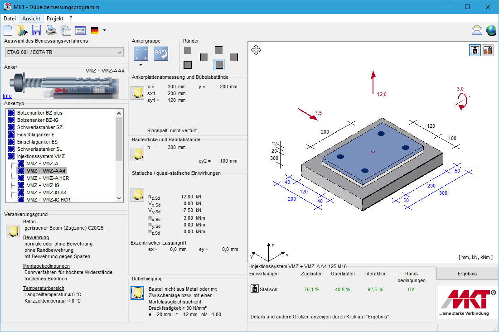
Task: Click the Ankertyp list scroll-up arrow
Action: 119,113
